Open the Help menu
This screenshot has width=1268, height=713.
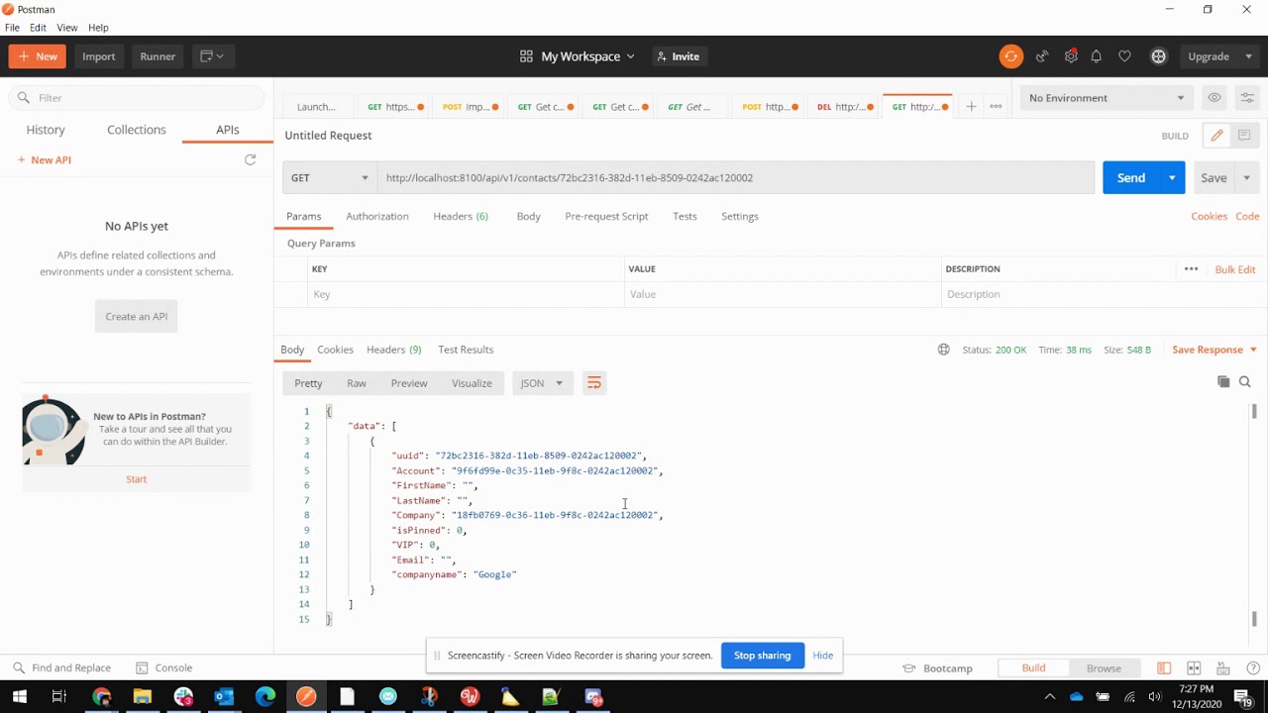(x=98, y=28)
